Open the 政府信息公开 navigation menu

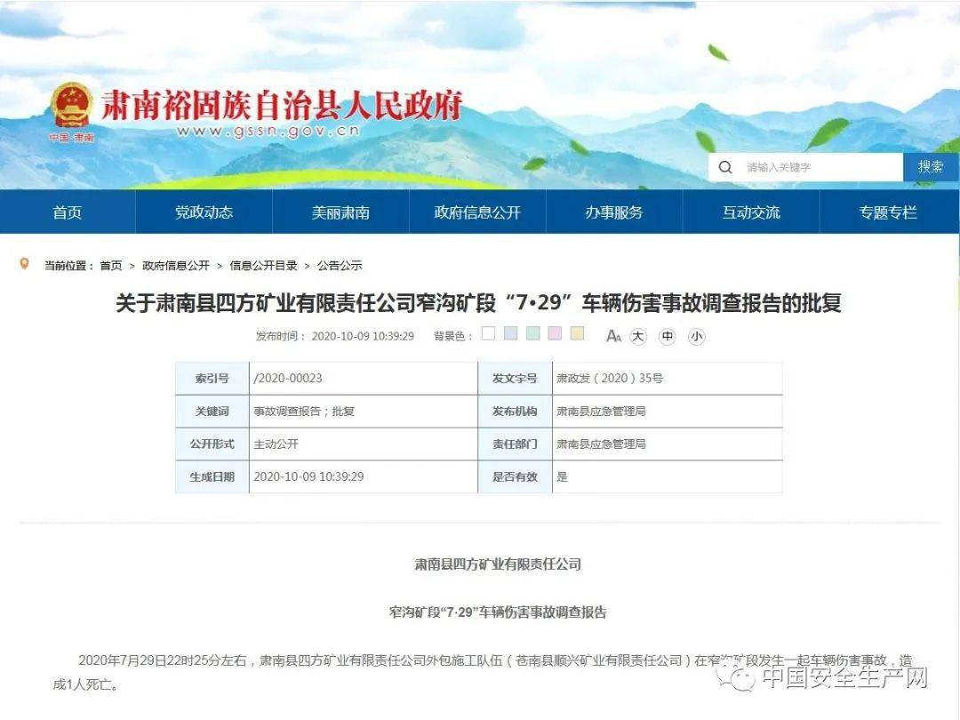click(x=477, y=212)
